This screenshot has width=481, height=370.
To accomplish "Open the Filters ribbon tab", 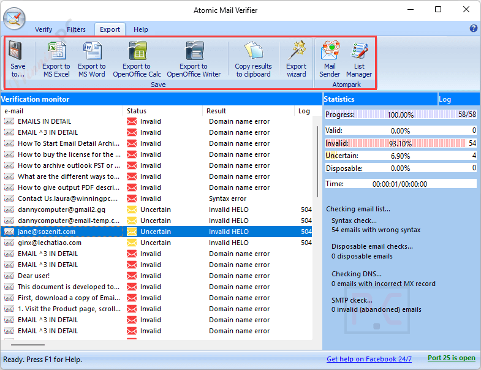I will (76, 29).
